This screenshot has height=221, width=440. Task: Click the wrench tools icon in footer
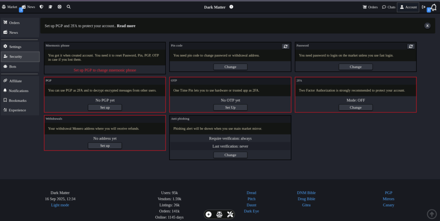(x=230, y=214)
